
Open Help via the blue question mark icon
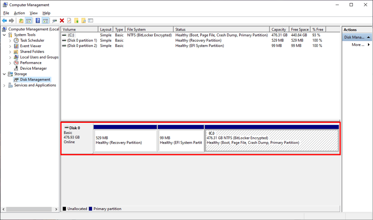[38, 21]
